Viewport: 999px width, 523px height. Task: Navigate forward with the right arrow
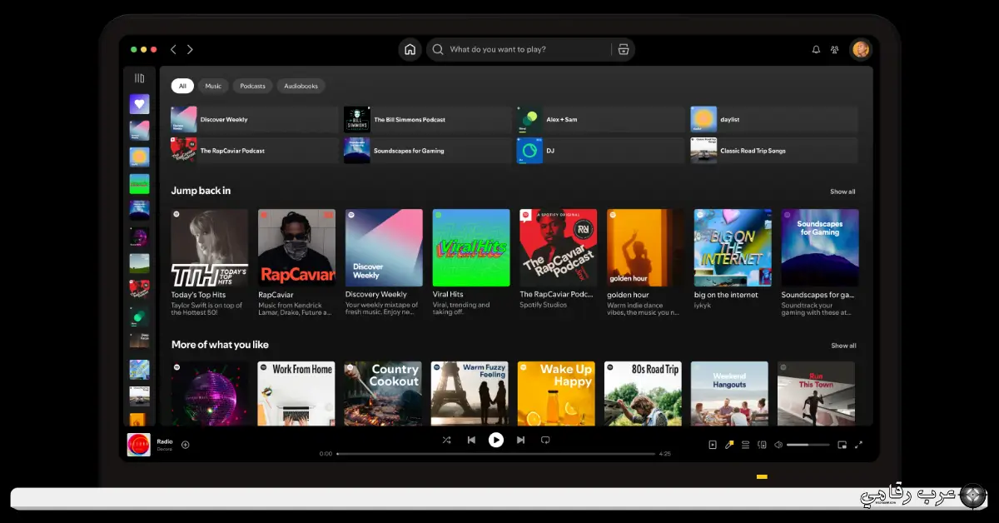(x=190, y=49)
